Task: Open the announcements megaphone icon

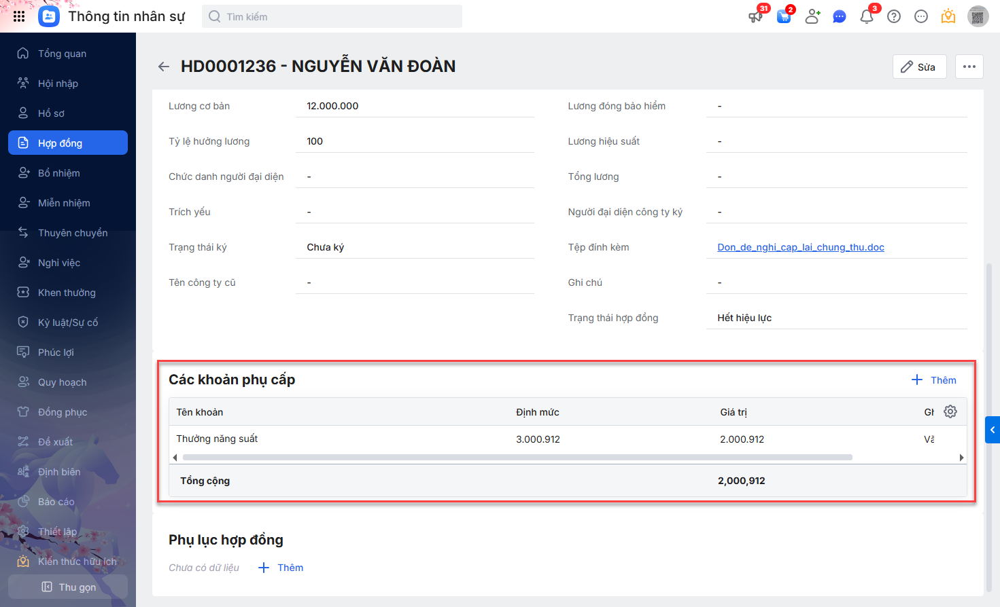Action: tap(755, 16)
